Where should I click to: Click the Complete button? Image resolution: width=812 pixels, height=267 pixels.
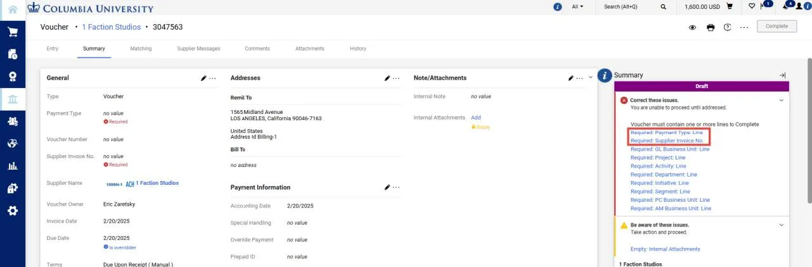point(777,26)
